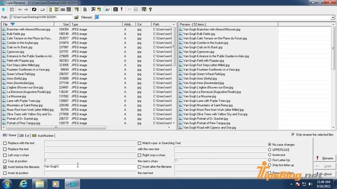Sort by the Type column header

point(96,24)
